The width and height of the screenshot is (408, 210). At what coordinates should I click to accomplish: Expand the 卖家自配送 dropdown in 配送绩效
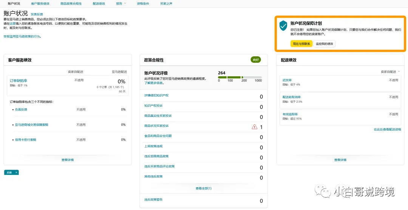(x=391, y=71)
